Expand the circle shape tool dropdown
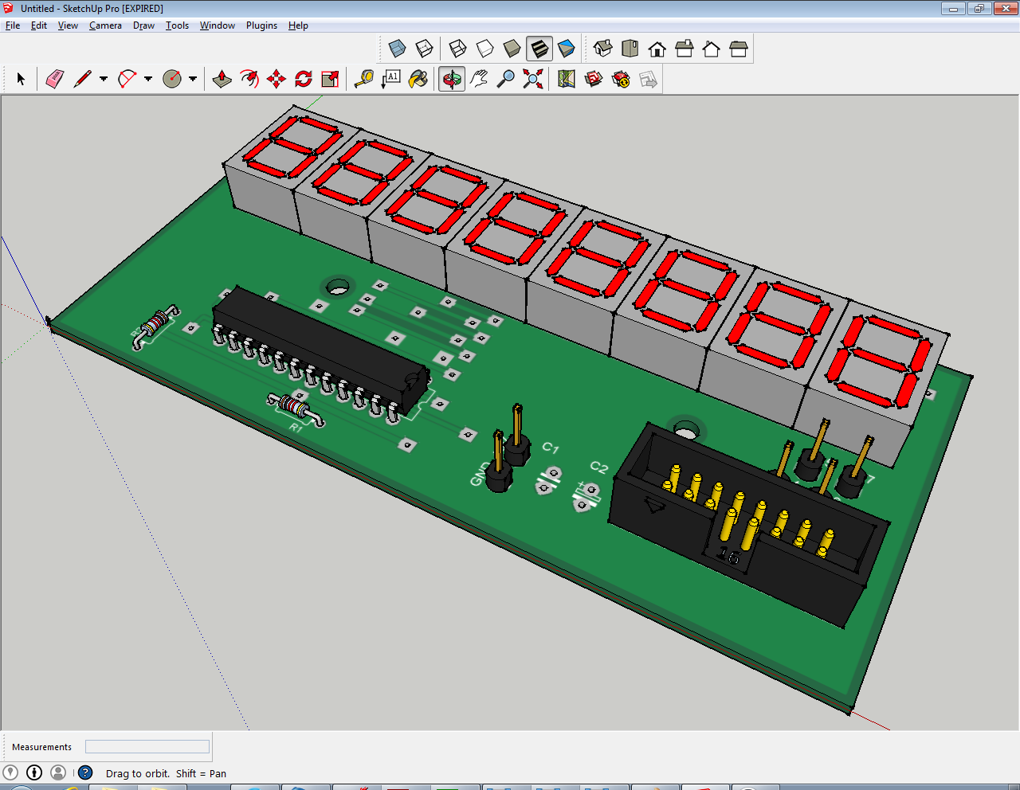The width and height of the screenshot is (1020, 790). [193, 79]
